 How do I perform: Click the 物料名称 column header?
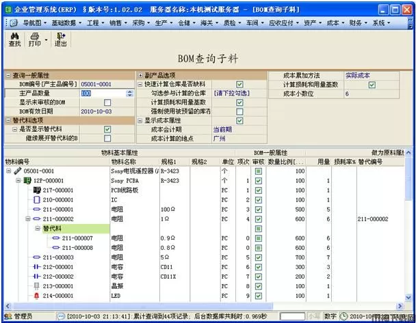click(x=123, y=162)
